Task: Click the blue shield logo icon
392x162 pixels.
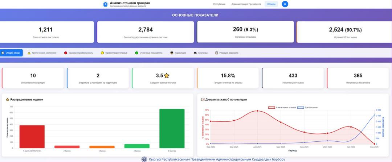Action: (106, 4)
